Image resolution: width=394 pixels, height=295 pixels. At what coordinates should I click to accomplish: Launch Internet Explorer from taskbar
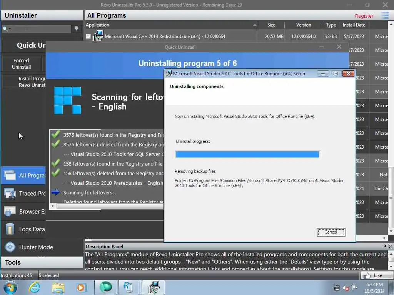coord(34,287)
